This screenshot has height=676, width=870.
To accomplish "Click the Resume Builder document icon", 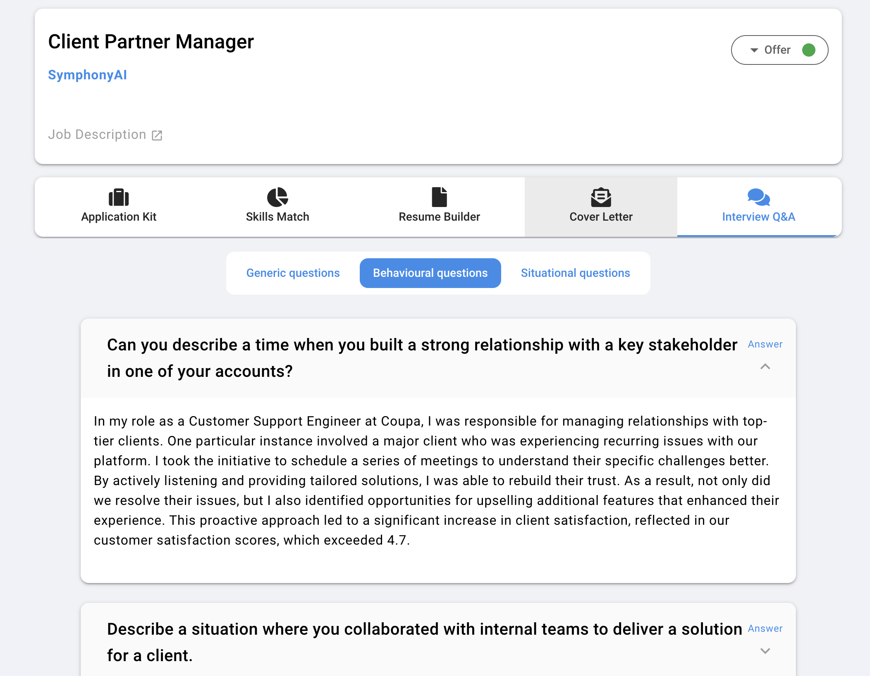I will click(439, 197).
